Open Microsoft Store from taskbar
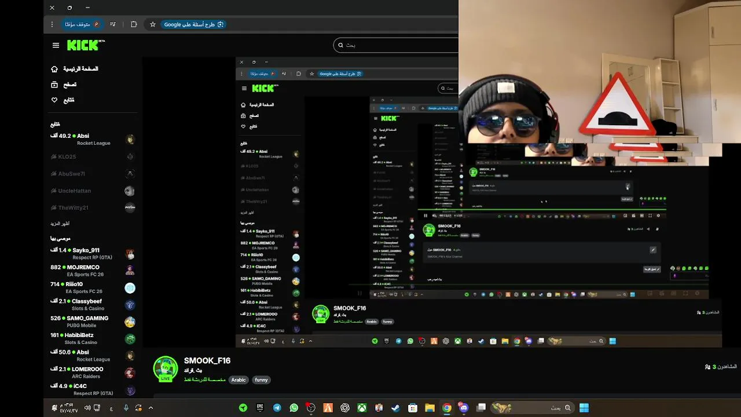The width and height of the screenshot is (741, 417). pyautogui.click(x=413, y=408)
